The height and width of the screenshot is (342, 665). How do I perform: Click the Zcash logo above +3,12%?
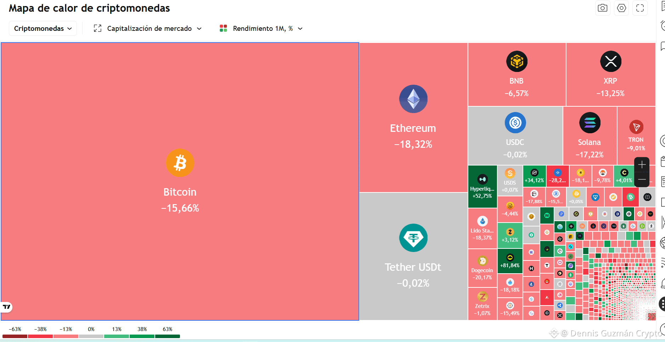point(510,232)
